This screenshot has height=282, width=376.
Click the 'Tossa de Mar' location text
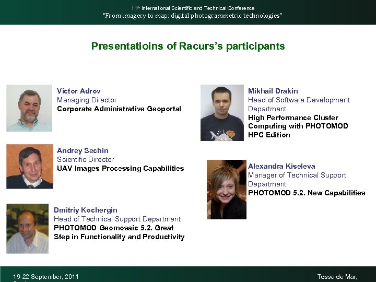point(337,277)
